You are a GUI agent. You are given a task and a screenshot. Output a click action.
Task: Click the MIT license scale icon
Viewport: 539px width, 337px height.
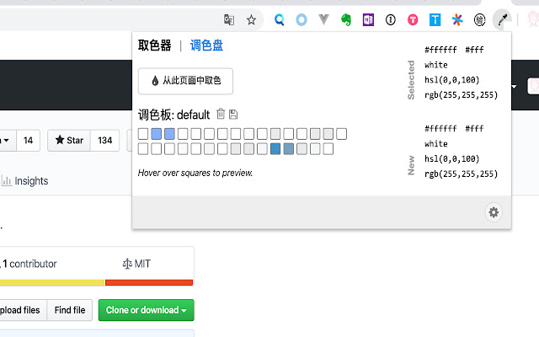pos(127,264)
